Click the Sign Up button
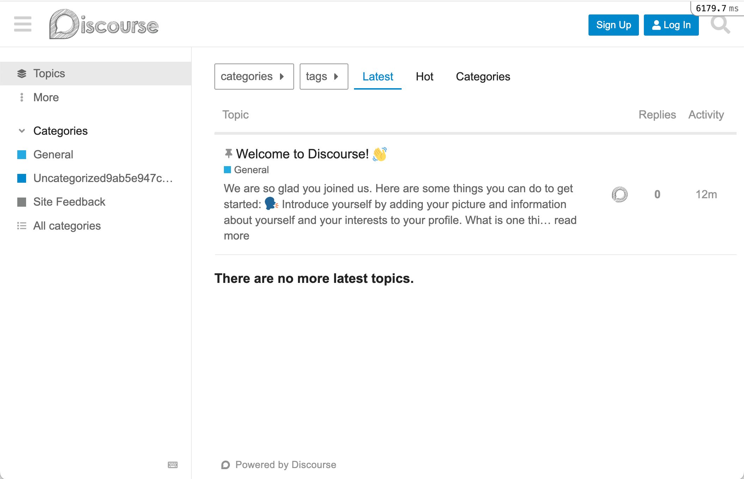The height and width of the screenshot is (479, 744). point(613,25)
